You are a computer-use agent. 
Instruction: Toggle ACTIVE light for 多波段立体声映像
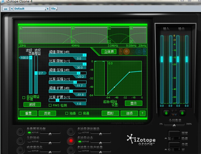click(80, 151)
